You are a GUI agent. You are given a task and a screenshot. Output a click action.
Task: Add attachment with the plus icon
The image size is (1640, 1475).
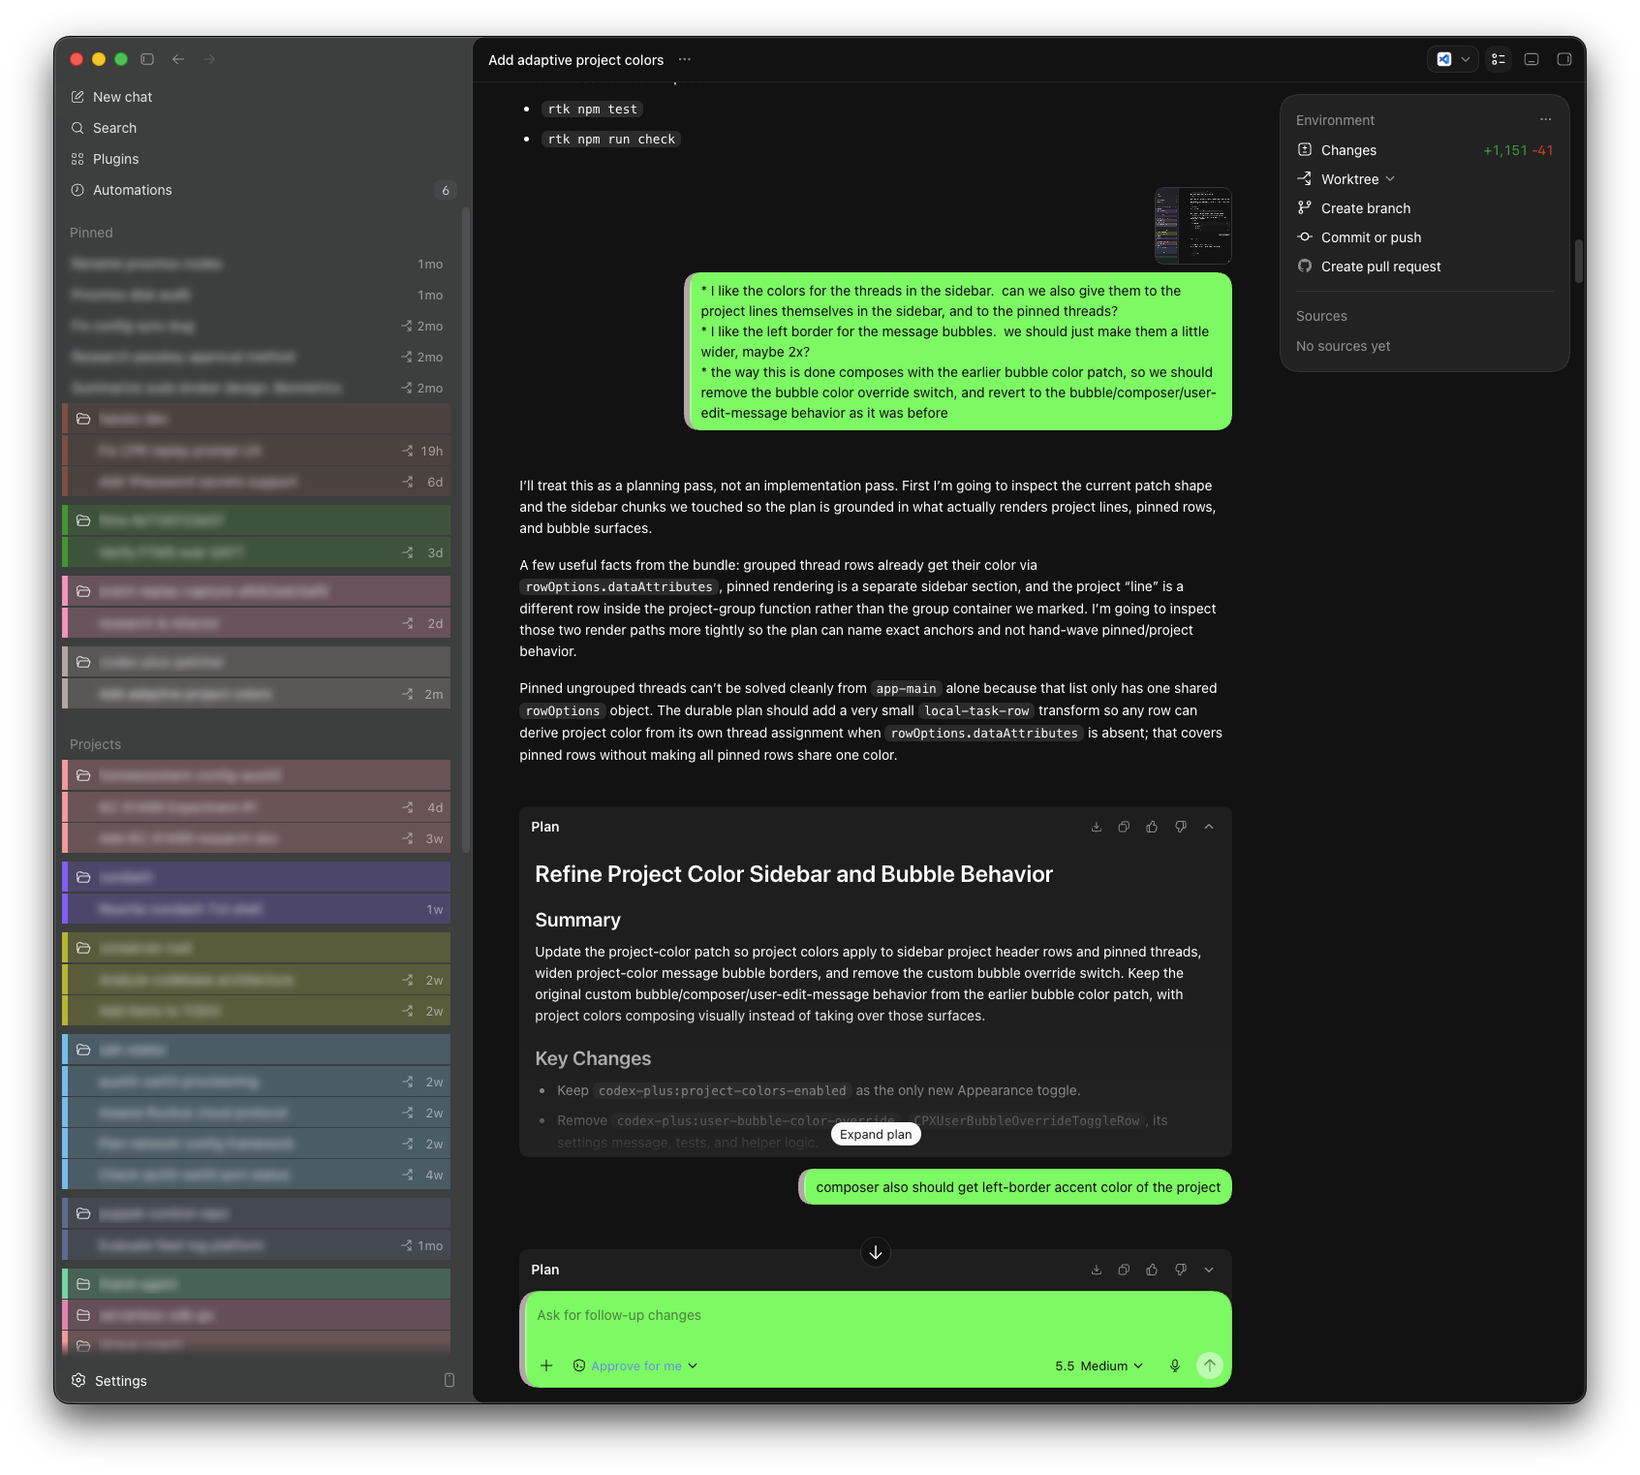point(546,1365)
